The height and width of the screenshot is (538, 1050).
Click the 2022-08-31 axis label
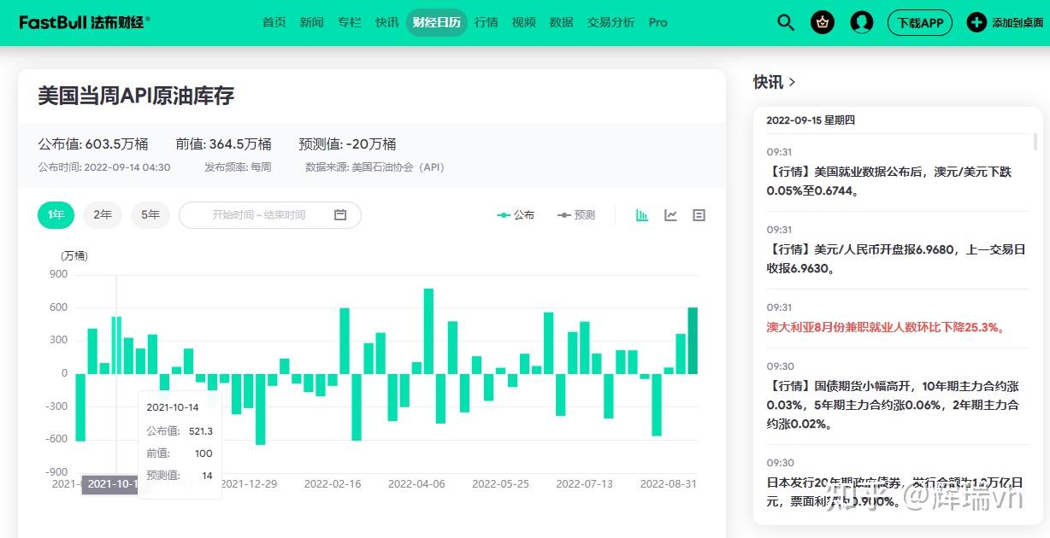[669, 483]
